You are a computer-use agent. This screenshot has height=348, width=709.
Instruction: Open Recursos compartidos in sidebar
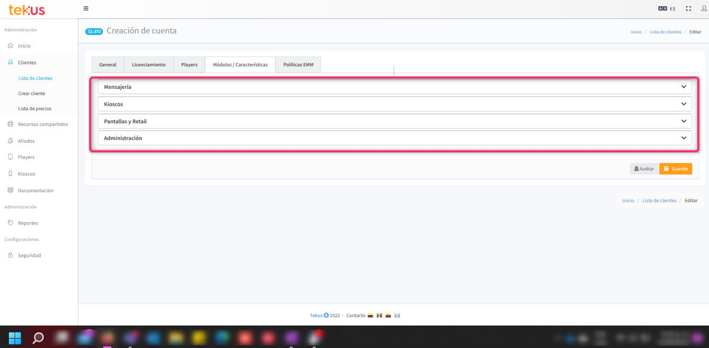pyautogui.click(x=42, y=124)
